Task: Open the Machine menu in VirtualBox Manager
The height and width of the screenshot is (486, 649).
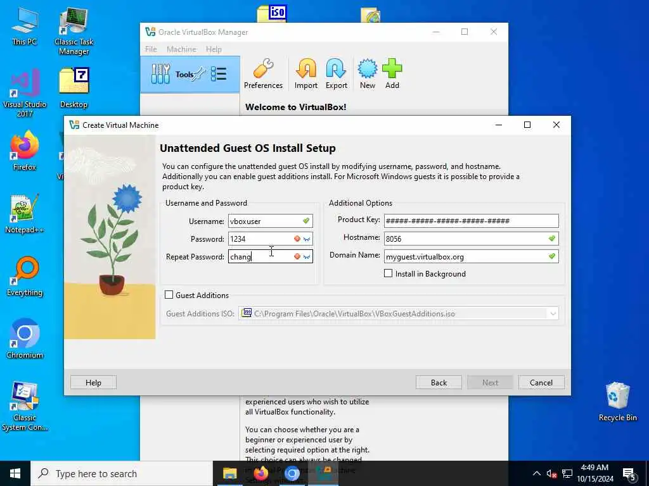Action: pyautogui.click(x=181, y=49)
